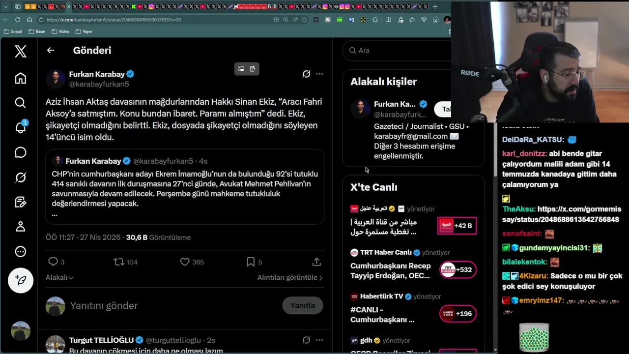629x354 pixels.
Task: Click the zoom magnifier in address bar
Action: 286,20
